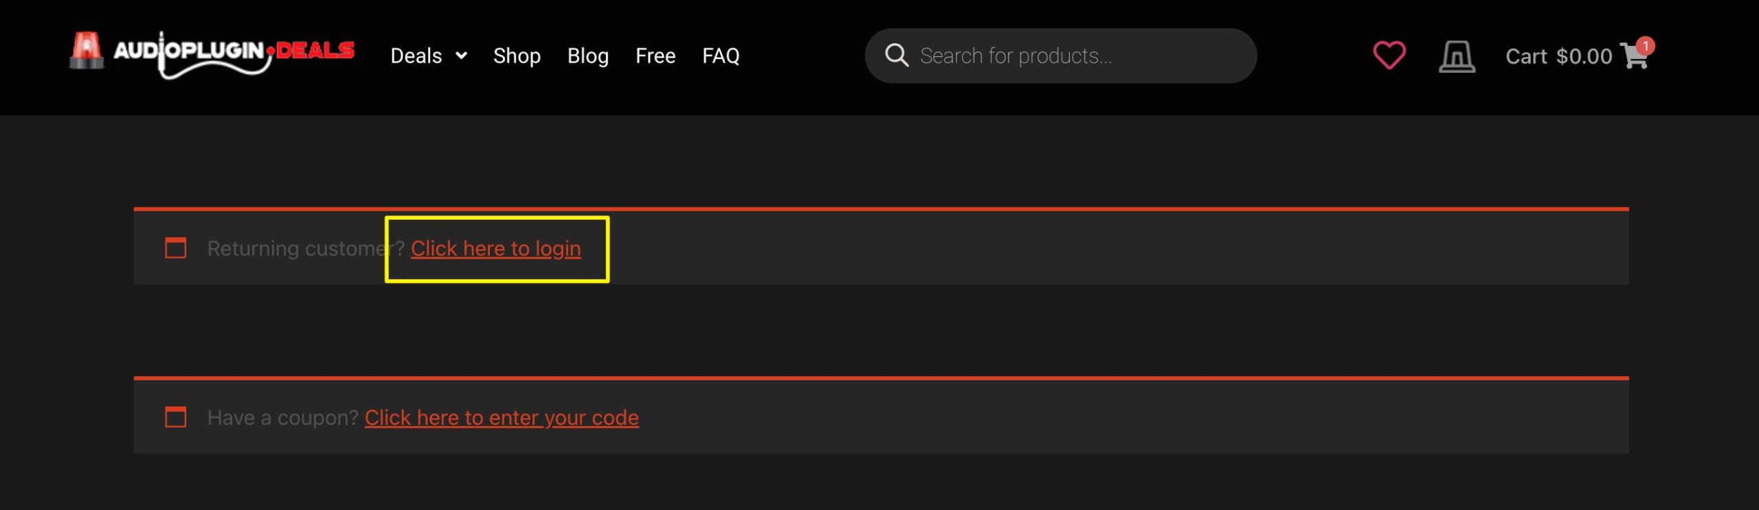Go to the Shop page

pos(517,56)
